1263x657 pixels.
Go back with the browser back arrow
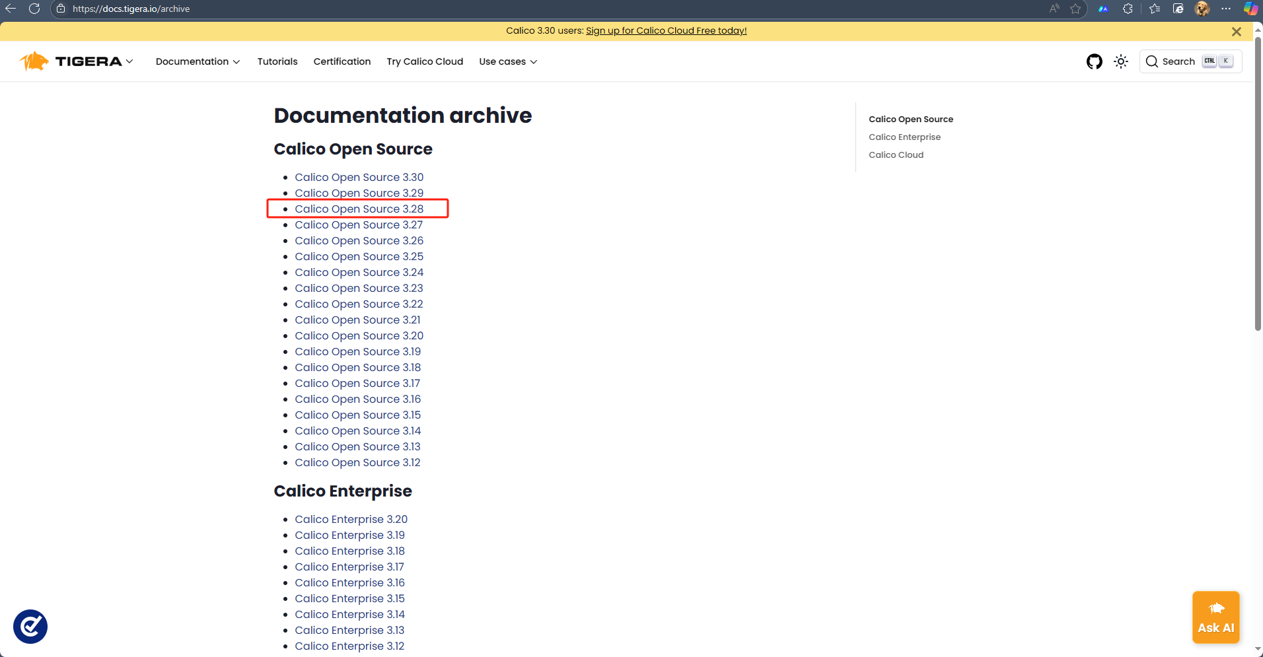(x=11, y=9)
